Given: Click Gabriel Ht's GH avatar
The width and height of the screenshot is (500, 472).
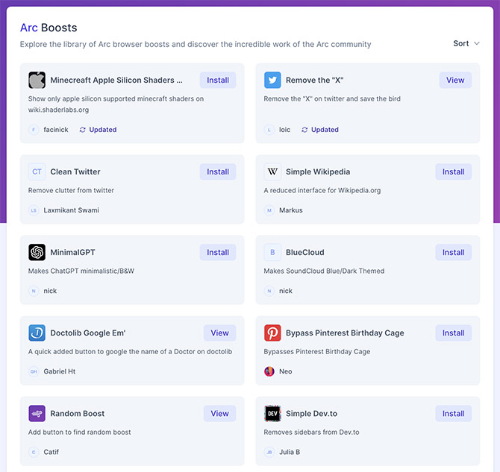Looking at the screenshot, I should click(34, 371).
